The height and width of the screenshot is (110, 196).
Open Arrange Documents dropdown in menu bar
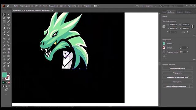click(96, 6)
